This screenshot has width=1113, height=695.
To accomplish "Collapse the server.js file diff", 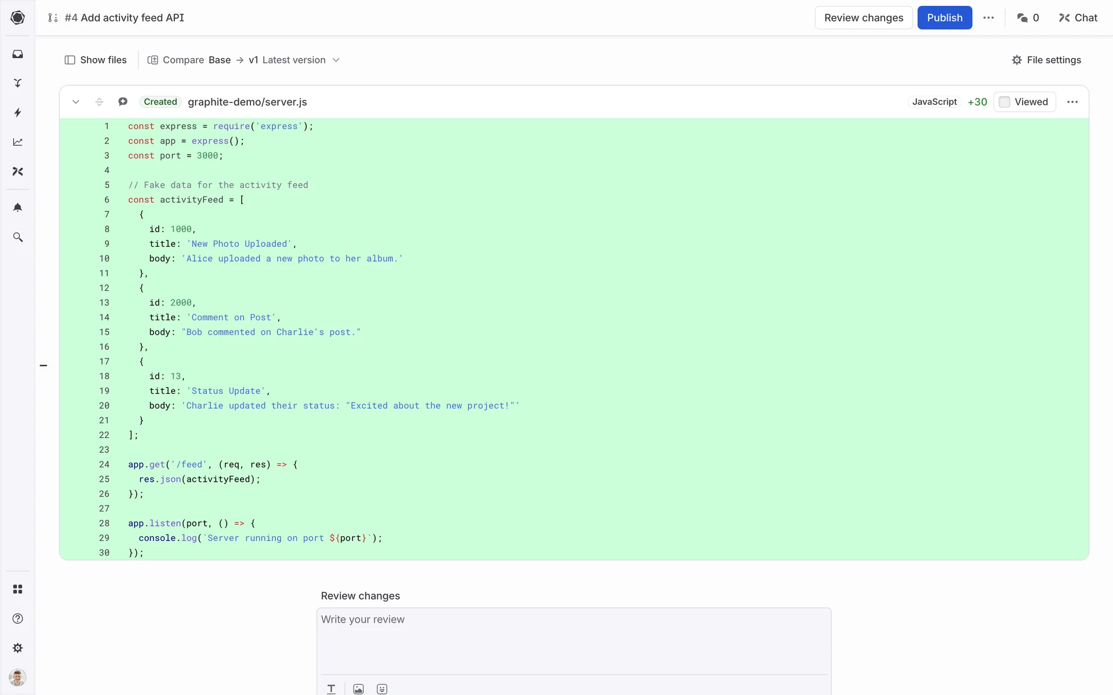I will pos(76,102).
